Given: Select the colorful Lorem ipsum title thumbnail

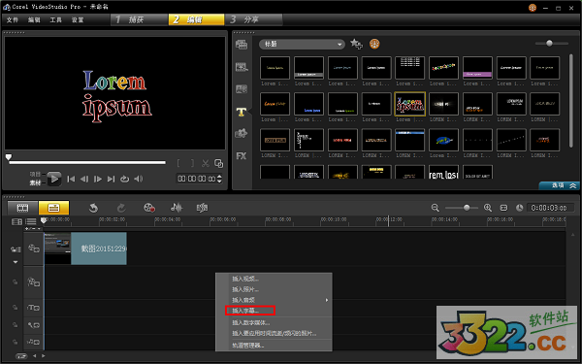Looking at the screenshot, I should click(x=409, y=104).
